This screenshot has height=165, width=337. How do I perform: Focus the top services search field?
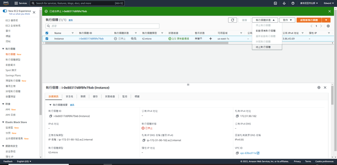tap(77, 3)
